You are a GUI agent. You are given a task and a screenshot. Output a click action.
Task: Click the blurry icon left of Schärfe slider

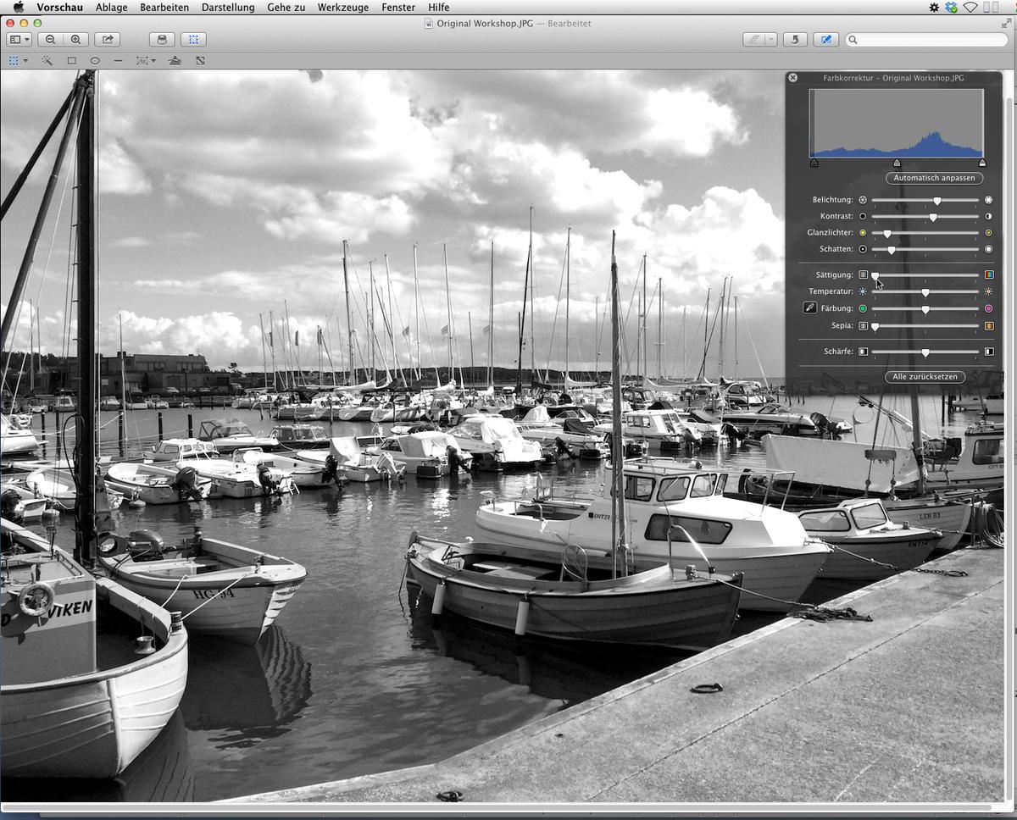tap(863, 351)
